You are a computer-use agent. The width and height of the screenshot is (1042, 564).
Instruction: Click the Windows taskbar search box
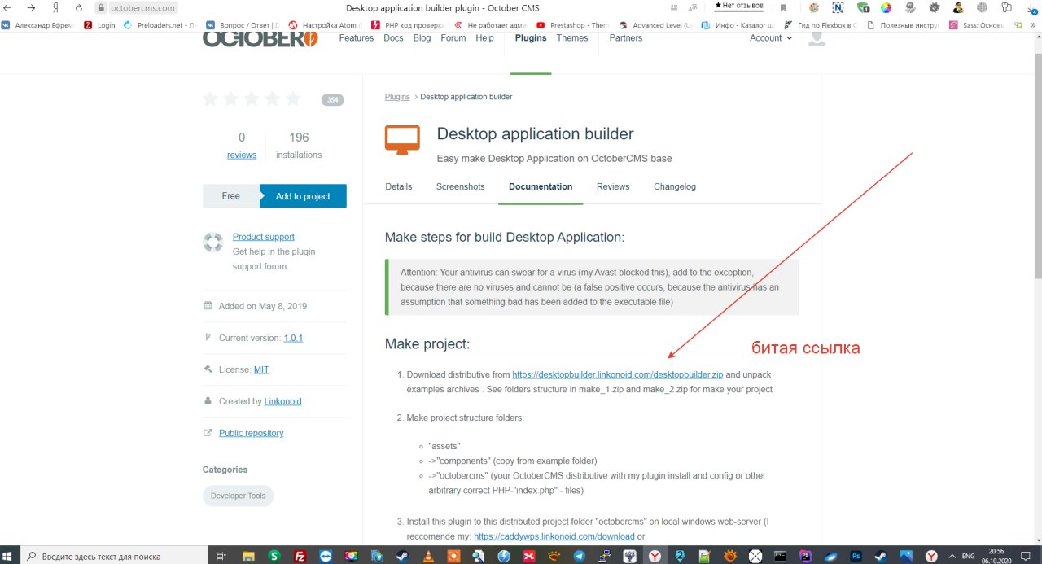114,556
